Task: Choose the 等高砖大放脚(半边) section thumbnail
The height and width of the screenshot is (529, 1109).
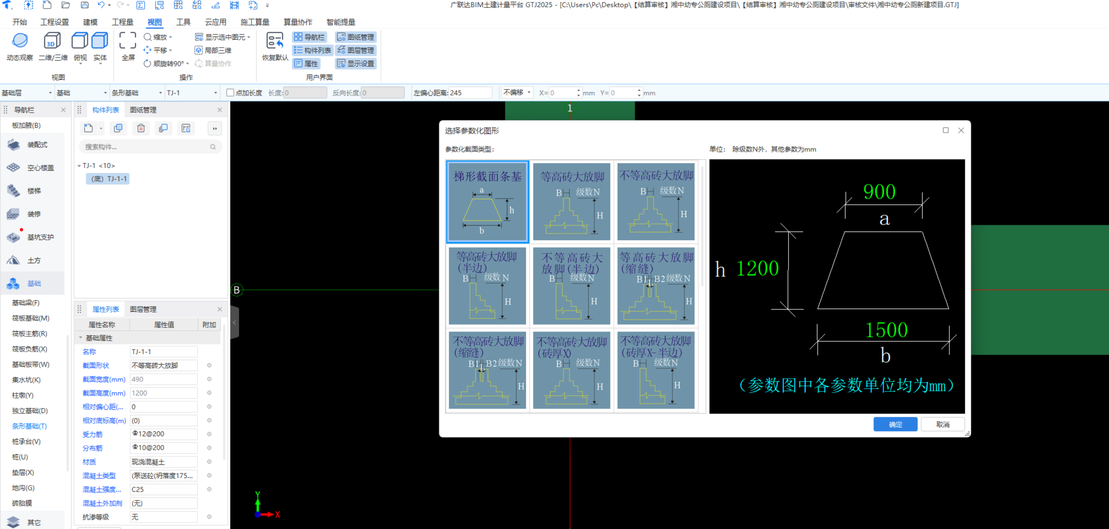Action: click(x=487, y=286)
